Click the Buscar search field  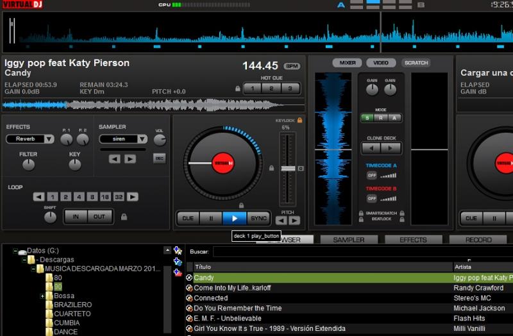362,252
